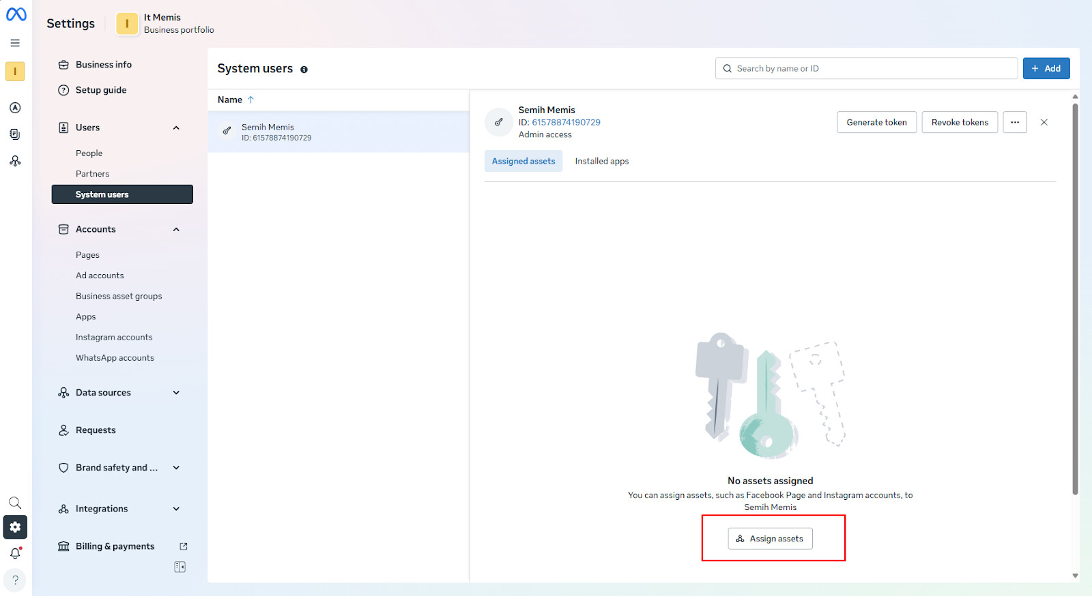Open the Help question mark icon
The width and height of the screenshot is (1092, 596).
pos(15,580)
